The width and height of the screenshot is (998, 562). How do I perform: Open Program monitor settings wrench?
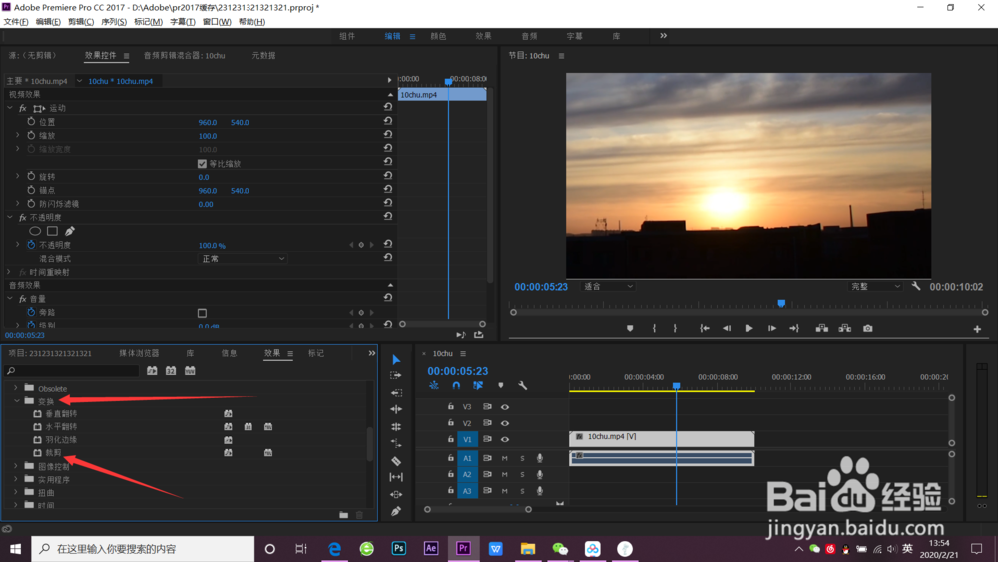pyautogui.click(x=916, y=287)
